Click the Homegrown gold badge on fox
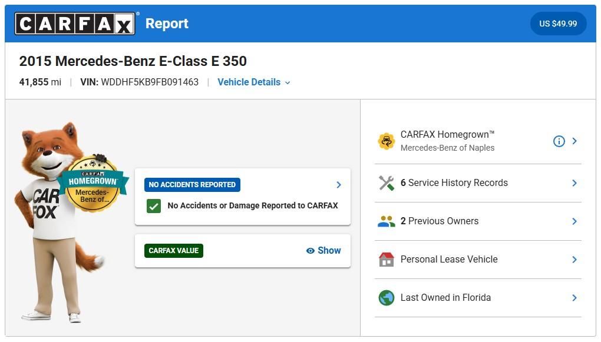This screenshot has width=601, height=342. coord(93,184)
